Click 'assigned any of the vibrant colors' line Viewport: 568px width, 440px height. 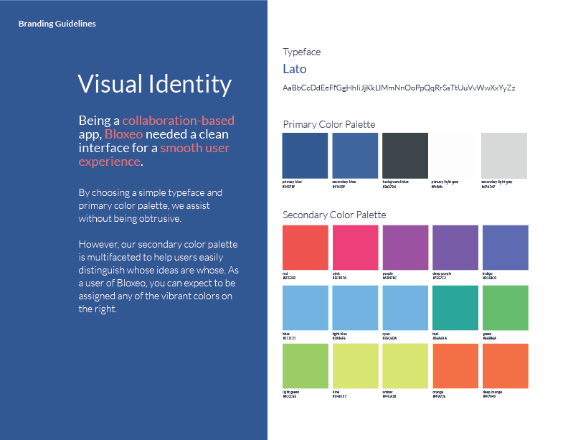(150, 296)
